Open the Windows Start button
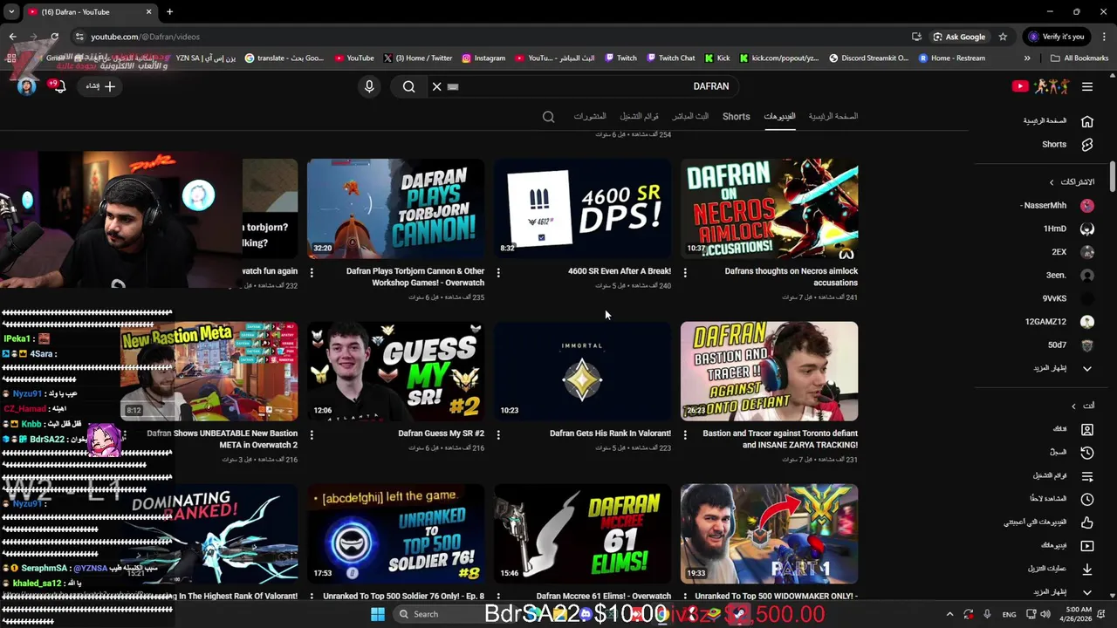 coord(377,614)
